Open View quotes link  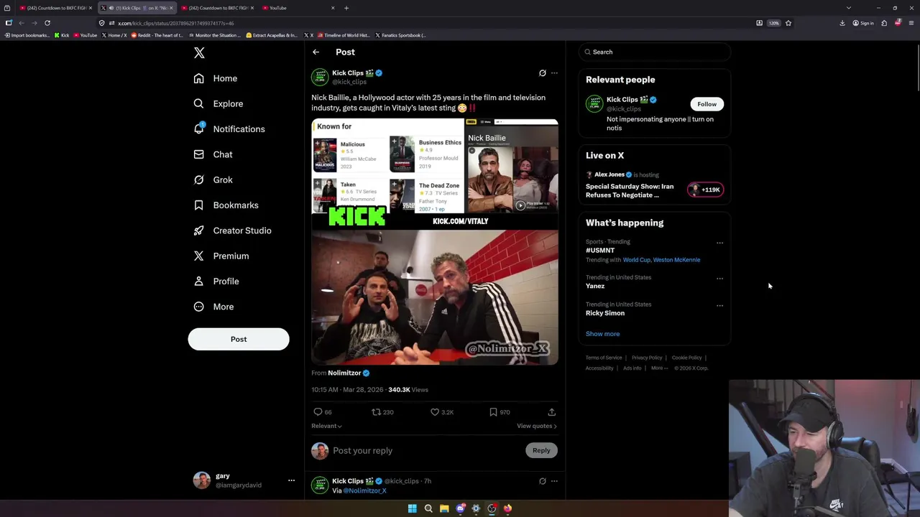(x=536, y=426)
